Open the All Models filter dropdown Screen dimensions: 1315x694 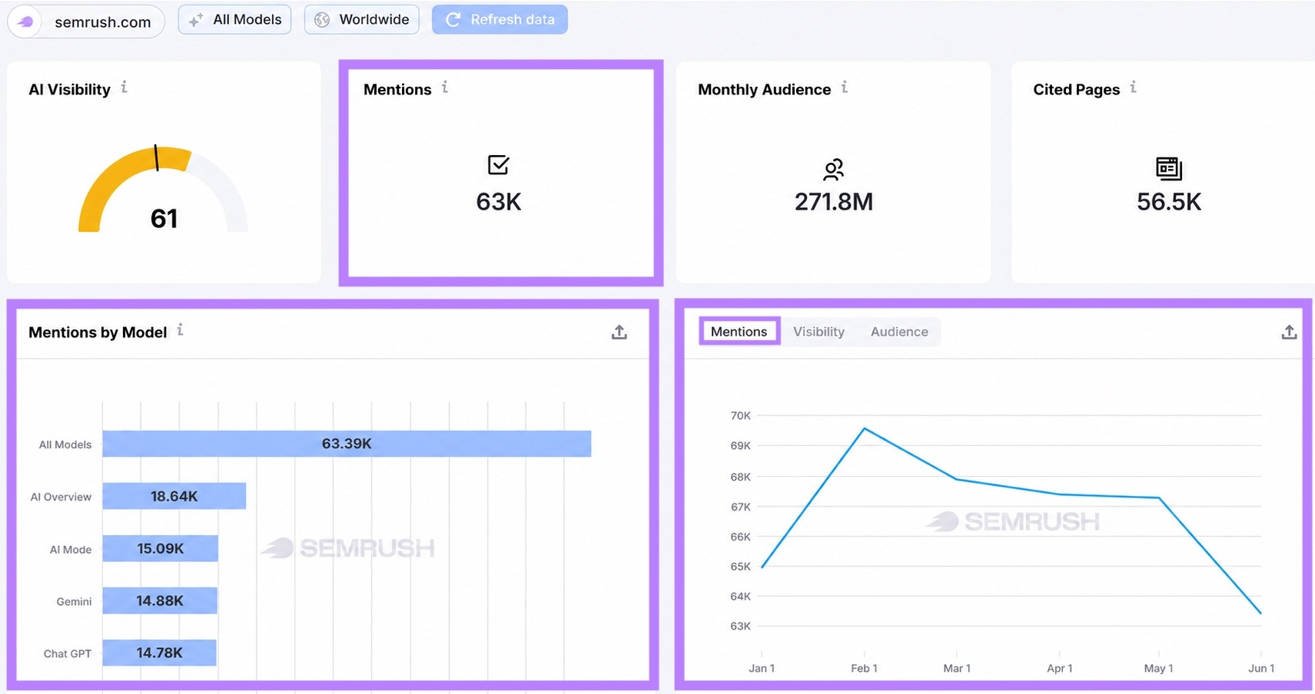(x=234, y=19)
